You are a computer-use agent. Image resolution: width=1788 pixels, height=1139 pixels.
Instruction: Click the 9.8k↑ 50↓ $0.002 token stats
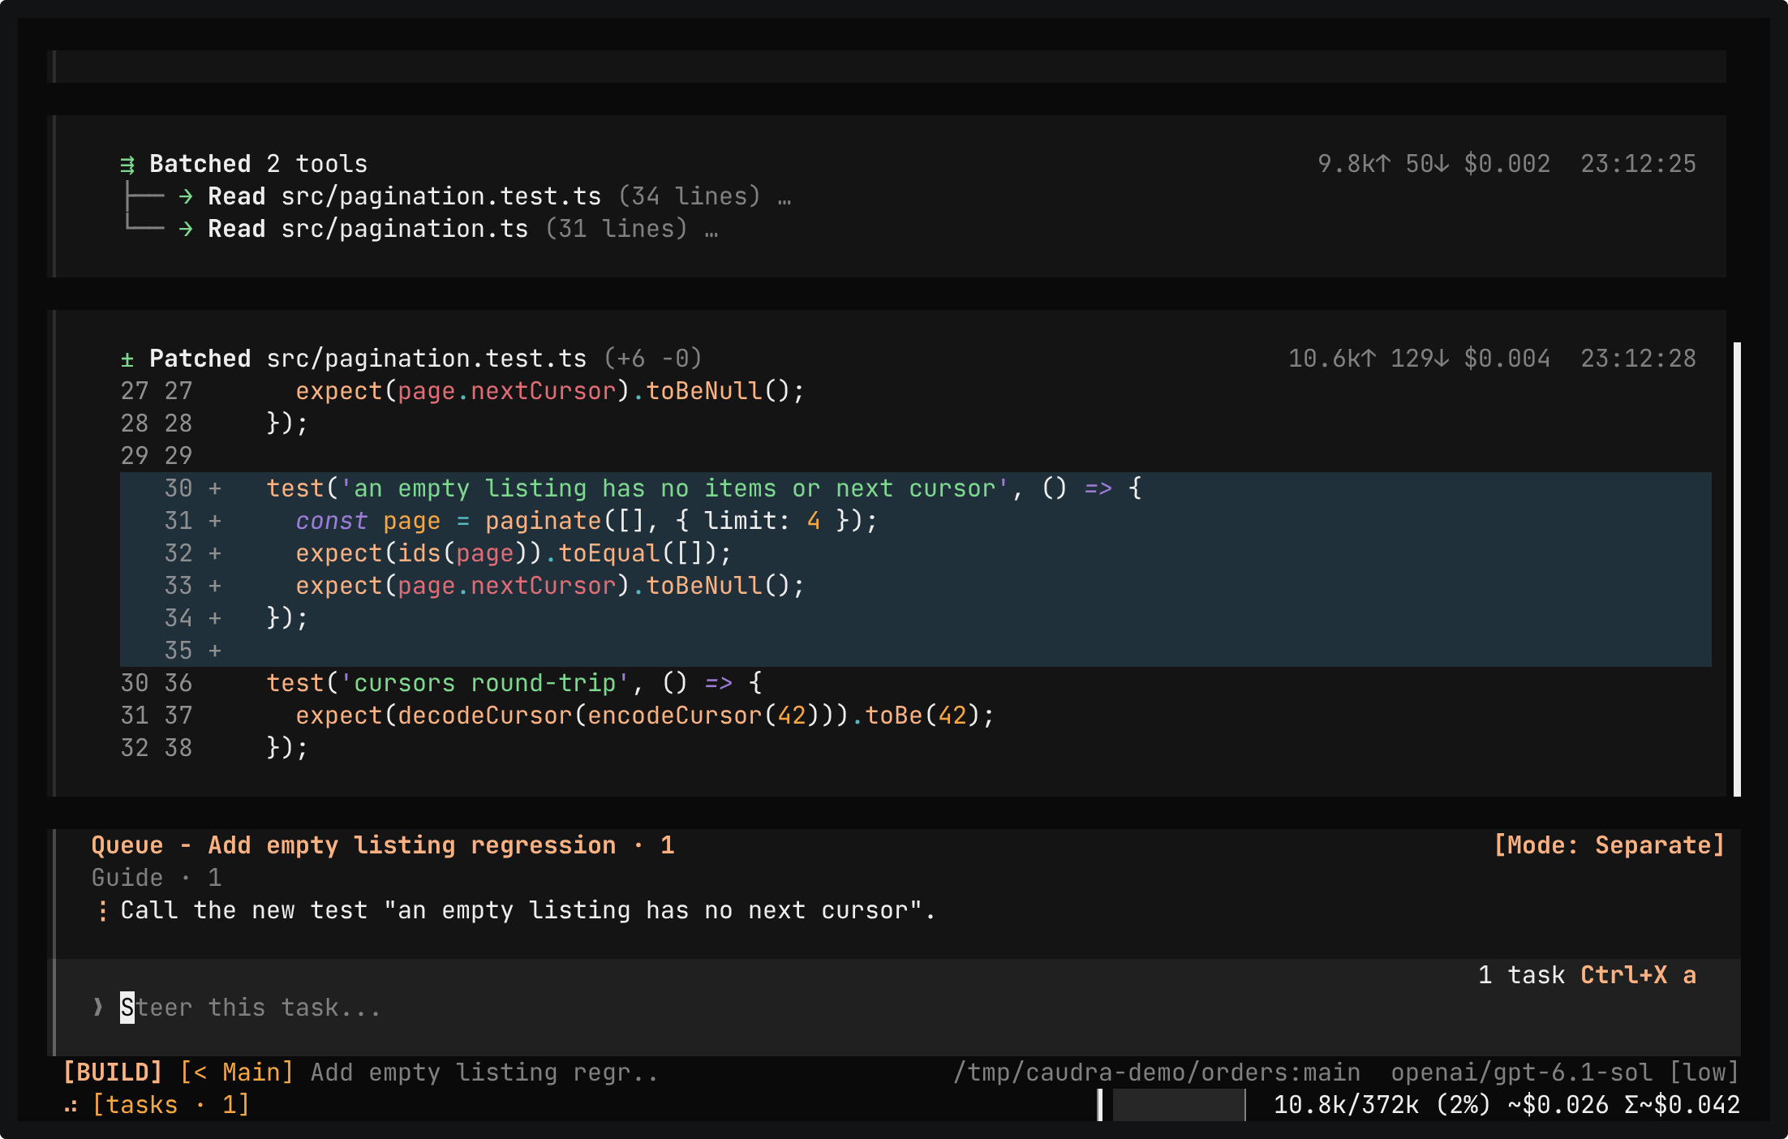pyautogui.click(x=1433, y=164)
